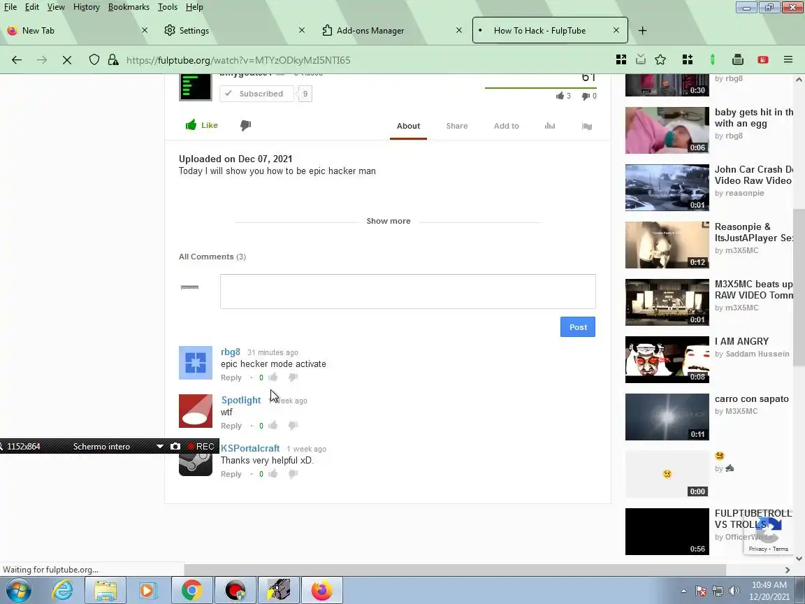Image resolution: width=805 pixels, height=604 pixels.
Task: Select the Add to tab under the video
Action: click(x=506, y=126)
